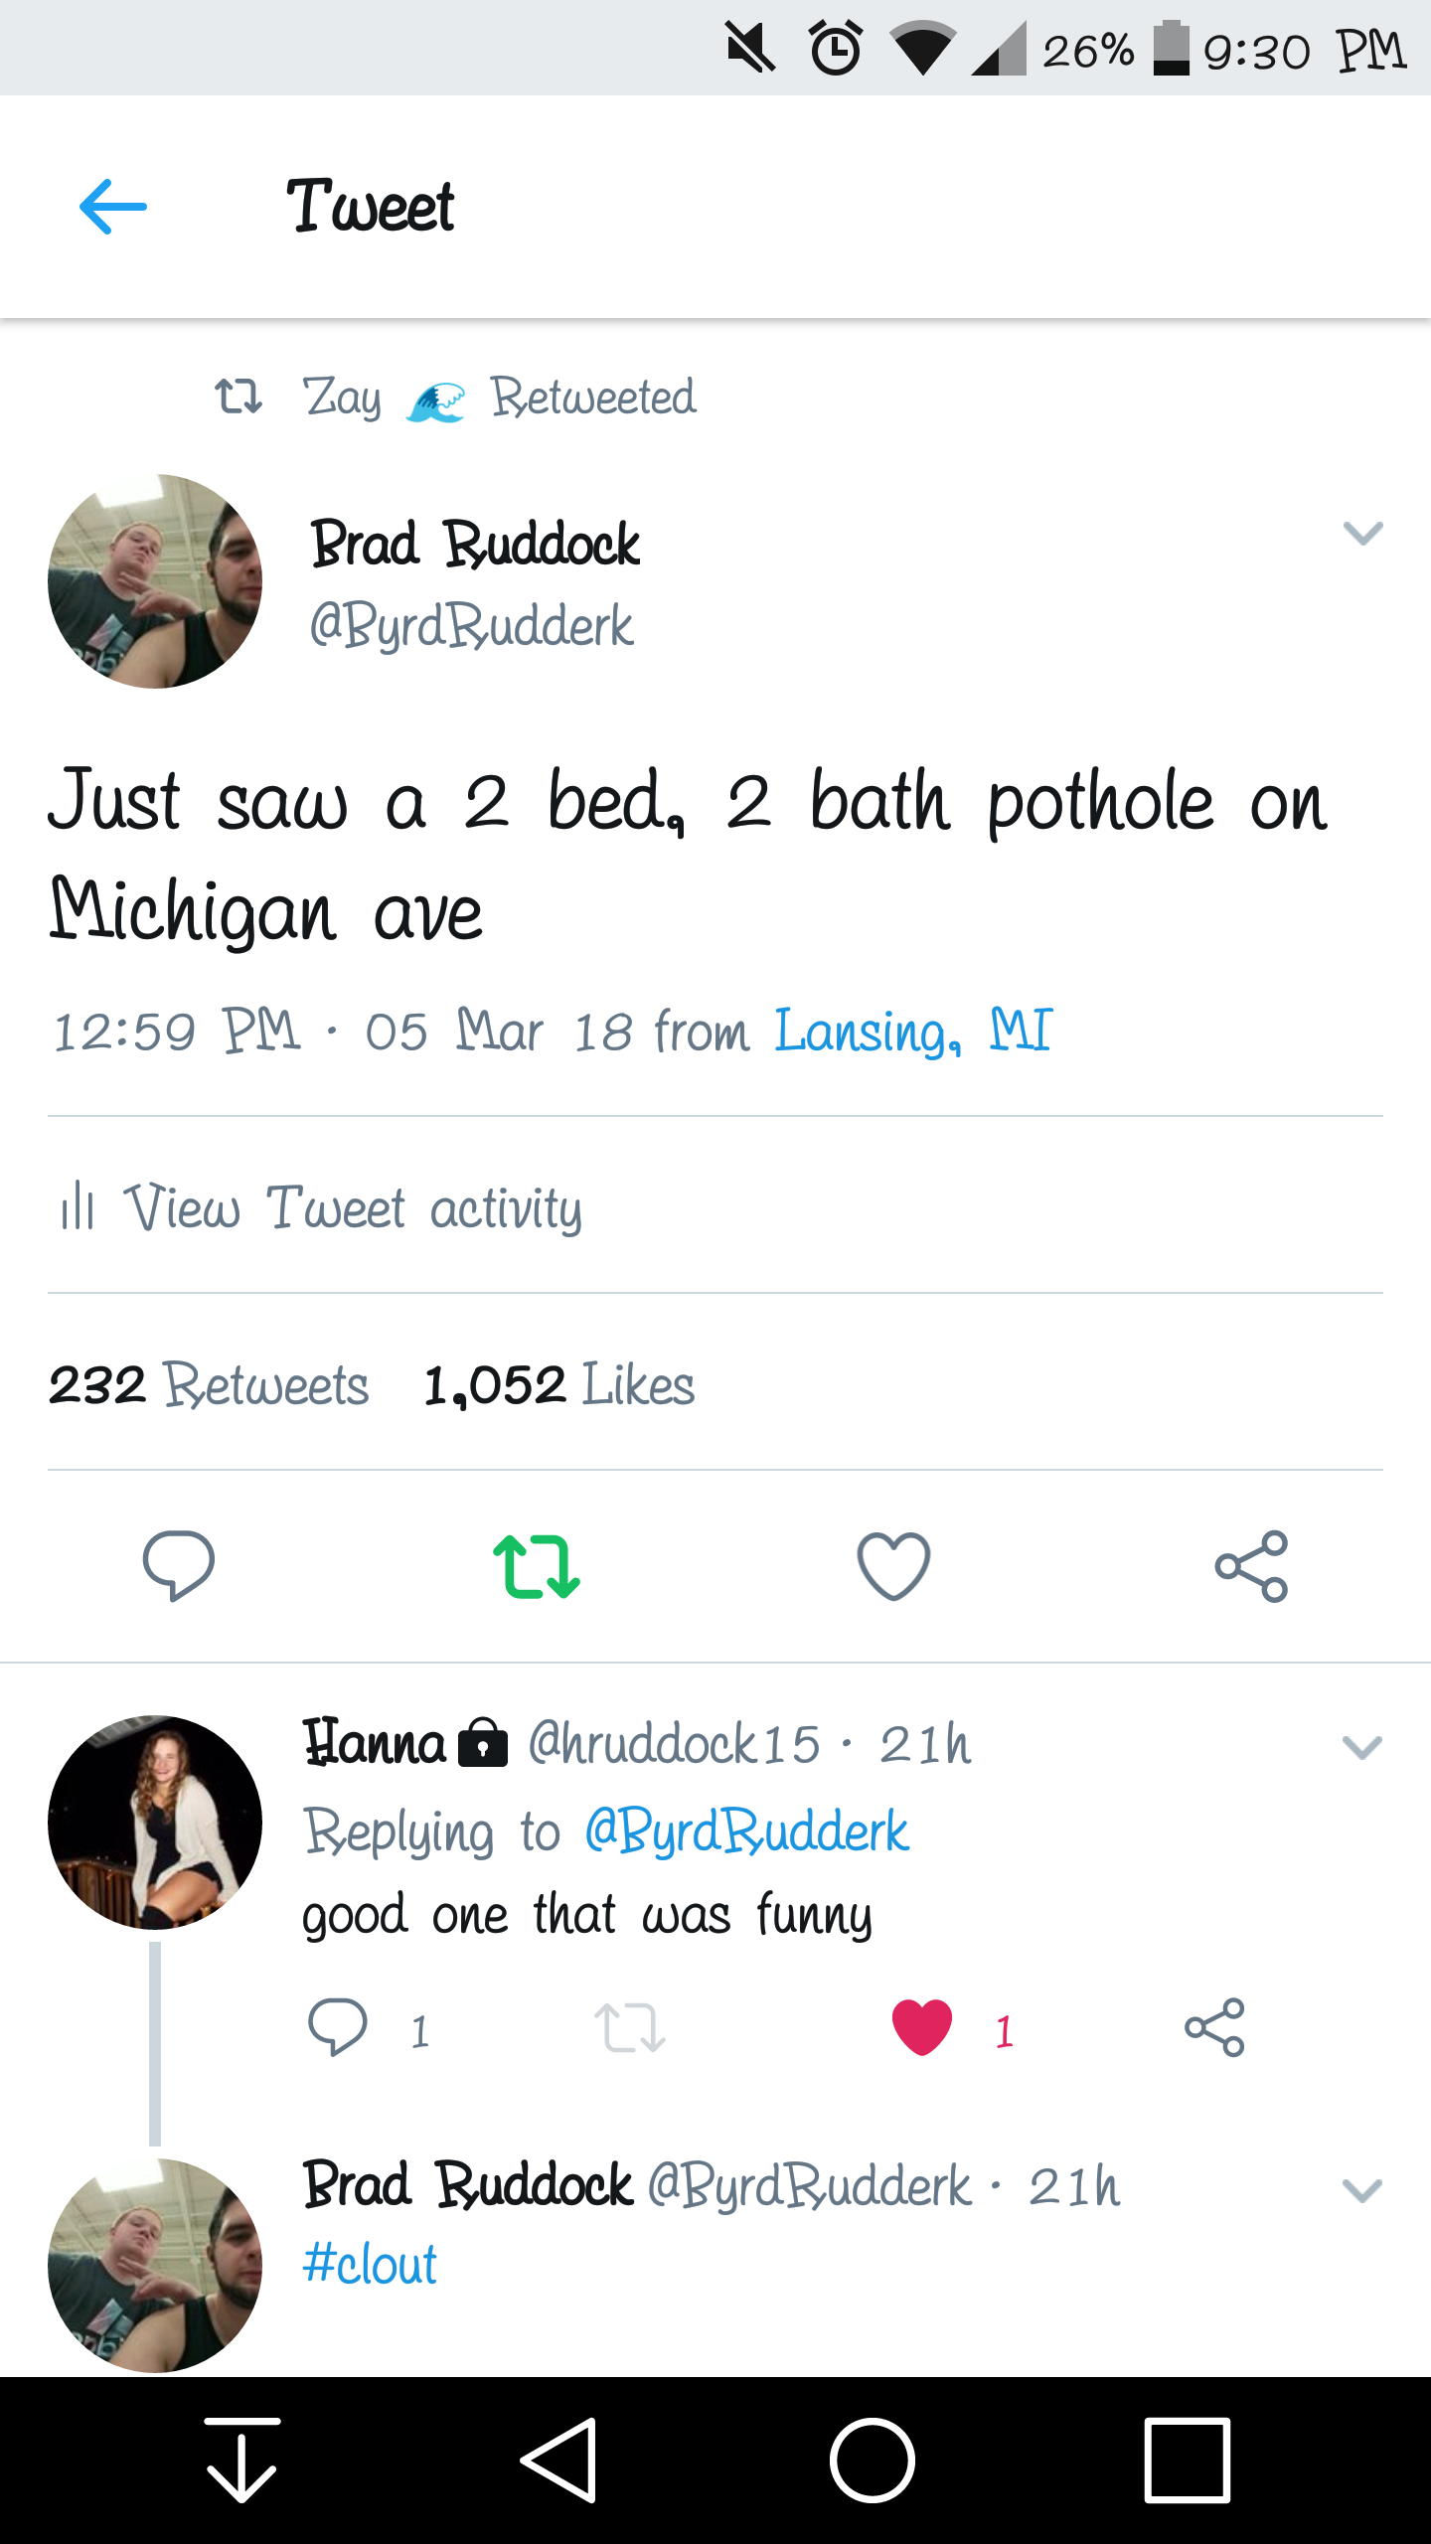Image resolution: width=1431 pixels, height=2544 pixels.
Task: Unlike Hanna's reply with the red heart
Action: coord(922,2027)
